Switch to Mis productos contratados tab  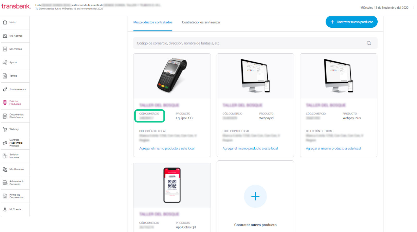153,22
